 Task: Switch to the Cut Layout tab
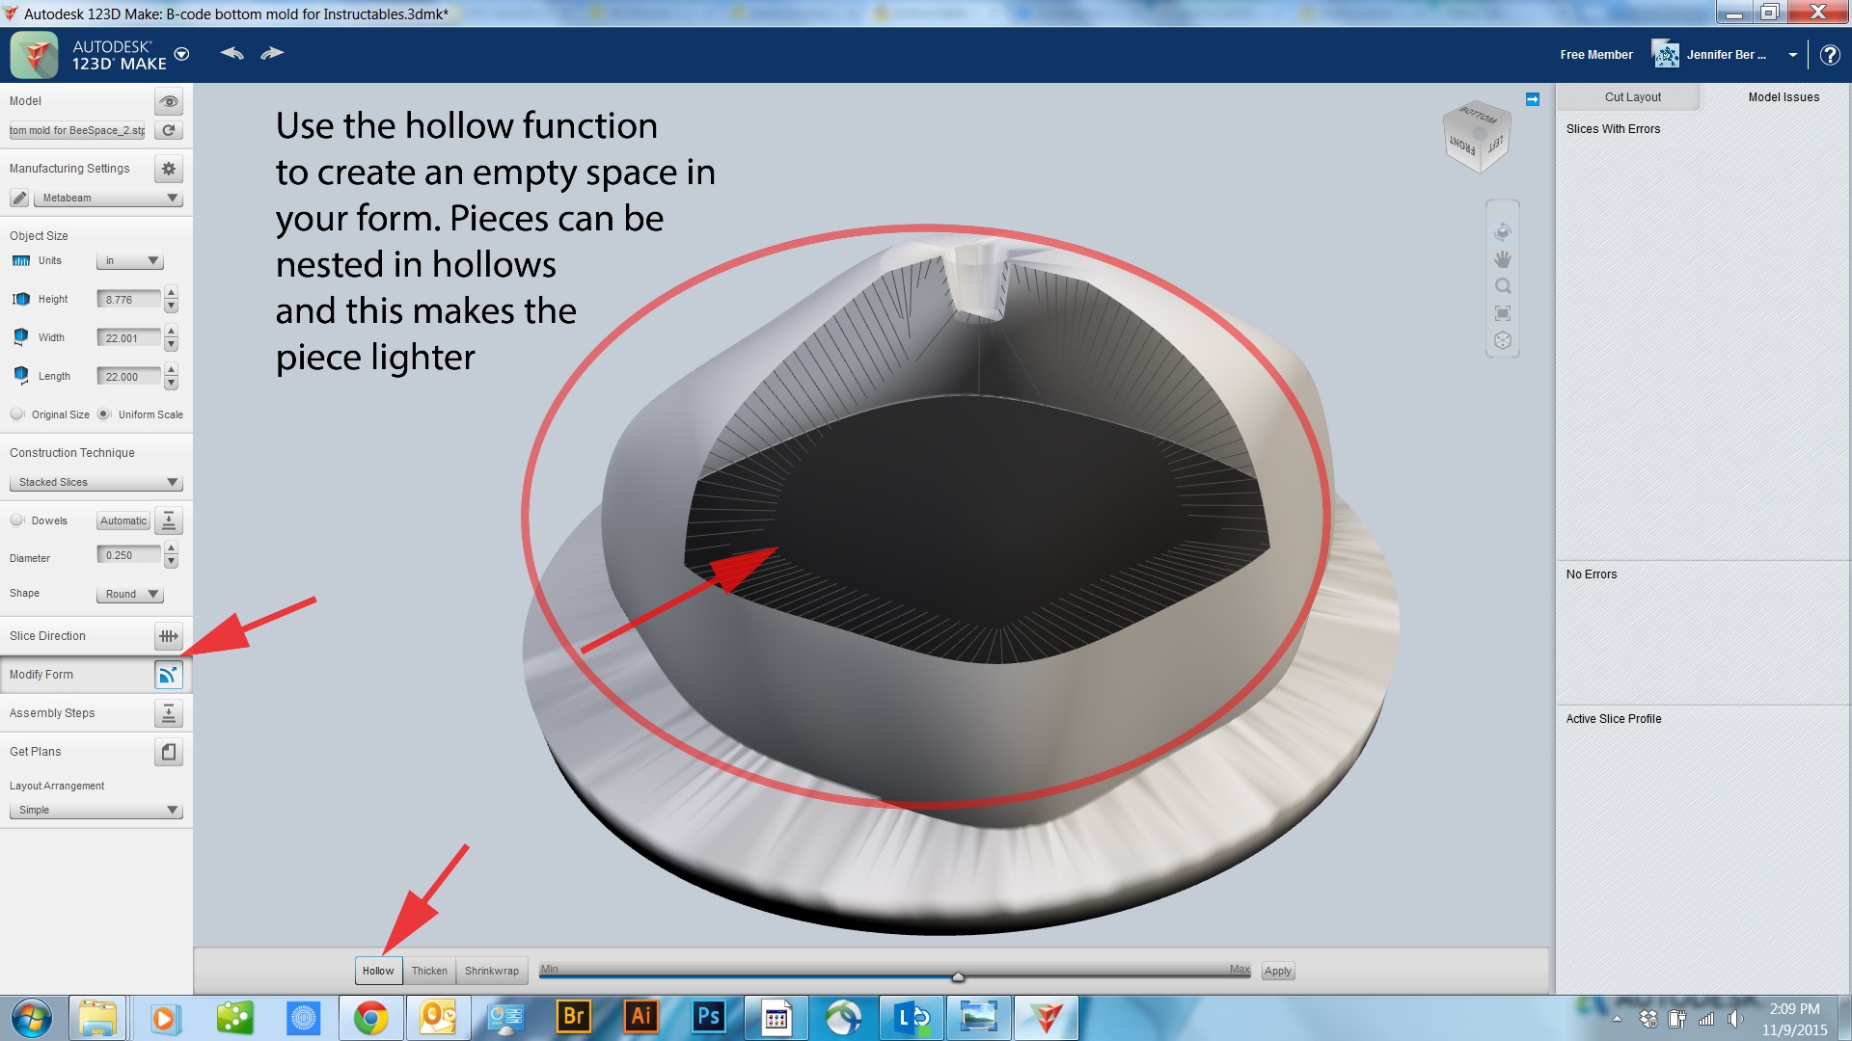pos(1631,96)
